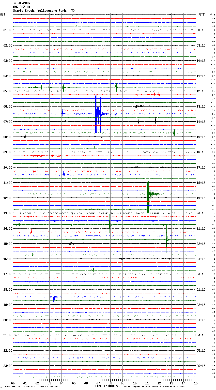216x390 pixels.
Task: Click the 18:15 UTC time label
Action: coord(201,183)
